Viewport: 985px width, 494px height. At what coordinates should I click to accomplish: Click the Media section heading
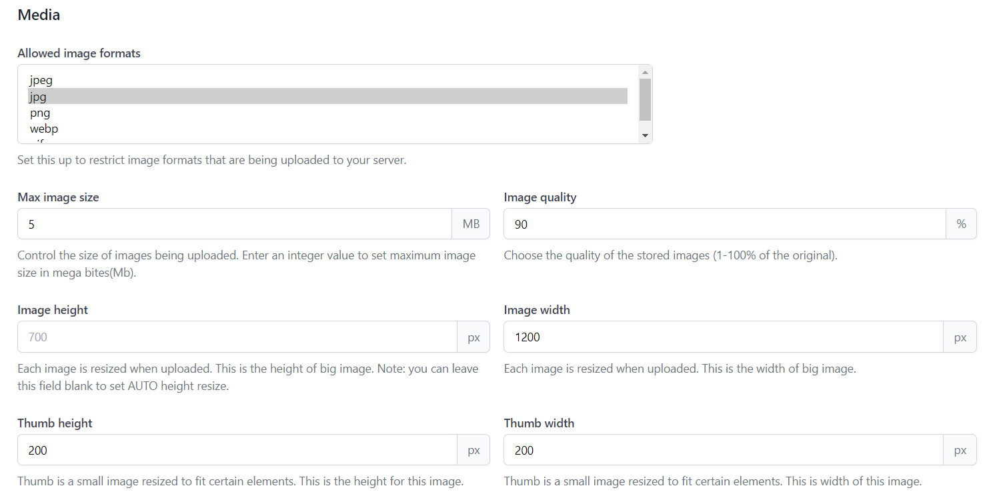[39, 15]
